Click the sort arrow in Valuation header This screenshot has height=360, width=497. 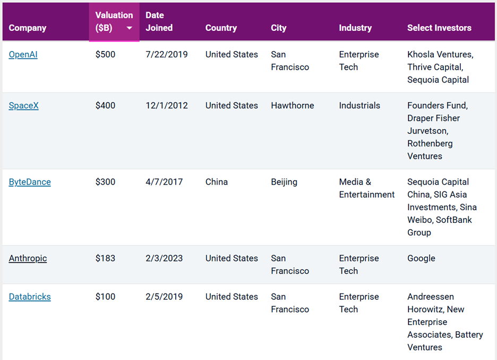pyautogui.click(x=129, y=28)
